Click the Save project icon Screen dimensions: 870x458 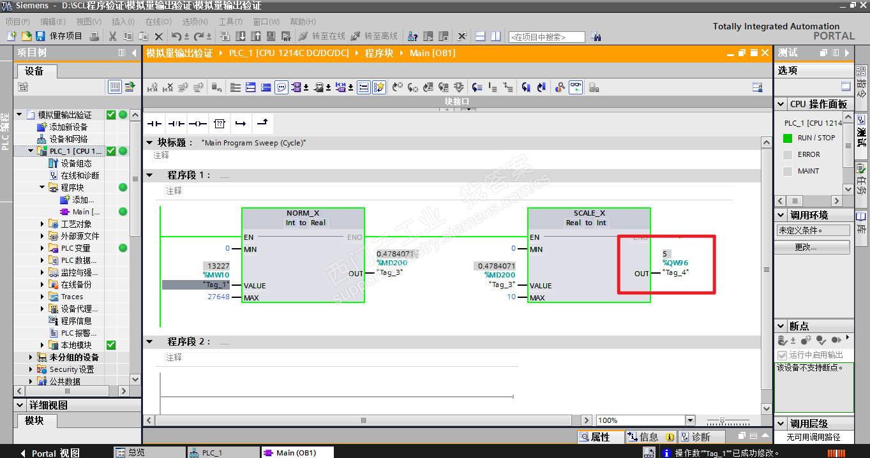point(40,36)
